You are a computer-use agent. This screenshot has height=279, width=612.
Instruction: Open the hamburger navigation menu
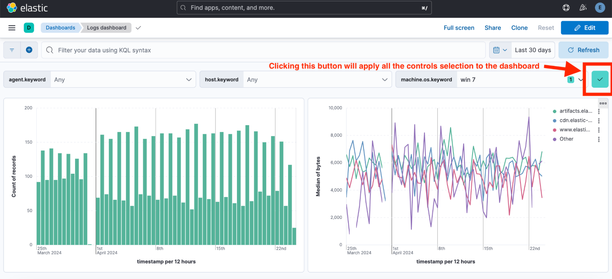coord(12,28)
